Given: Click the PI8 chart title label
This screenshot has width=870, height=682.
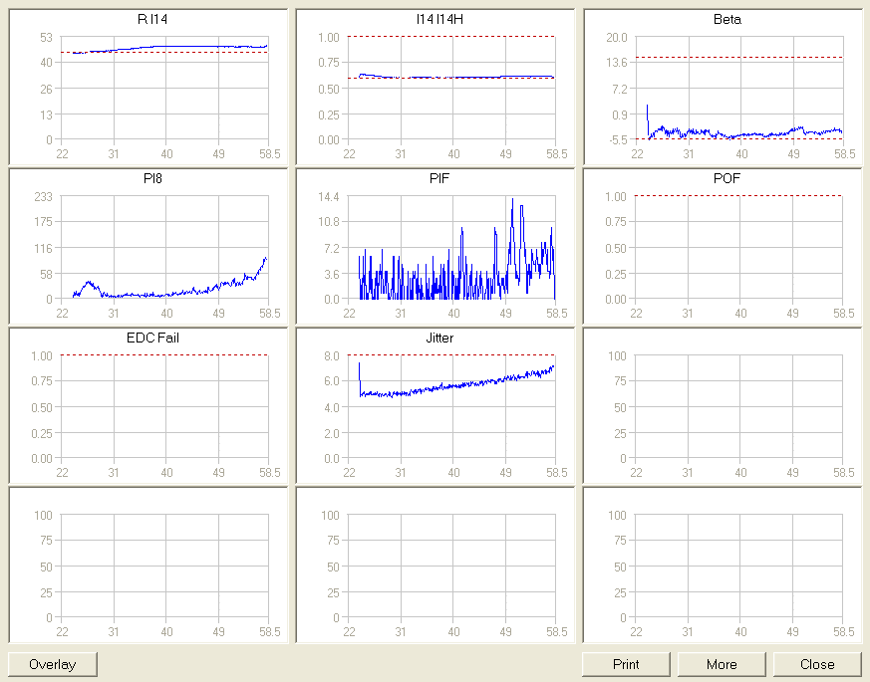Looking at the screenshot, I should point(152,178).
